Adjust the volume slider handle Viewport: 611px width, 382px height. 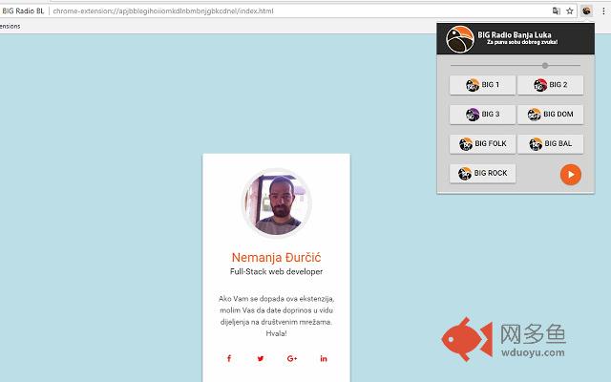click(545, 66)
